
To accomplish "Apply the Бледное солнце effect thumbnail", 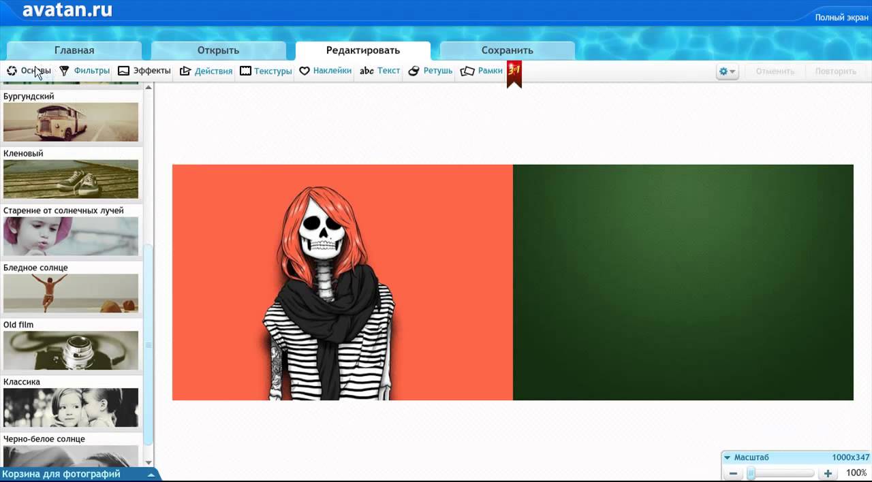I will click(x=71, y=293).
